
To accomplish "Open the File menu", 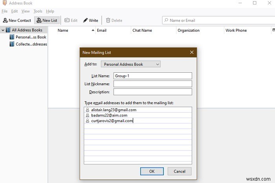I will coord(5,11).
